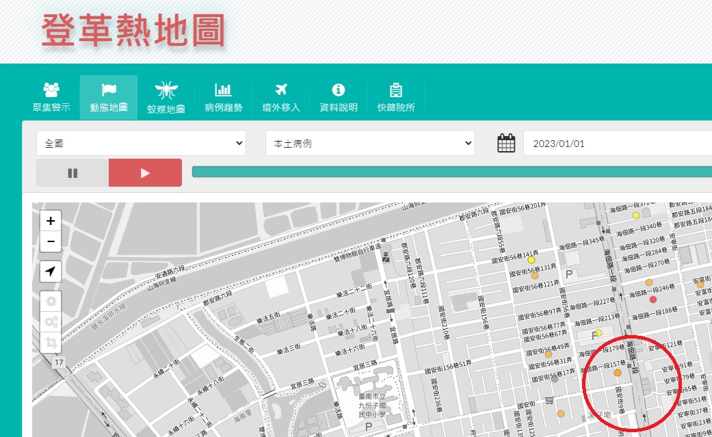Click the single gear map settings icon
712x437 pixels.
click(51, 301)
